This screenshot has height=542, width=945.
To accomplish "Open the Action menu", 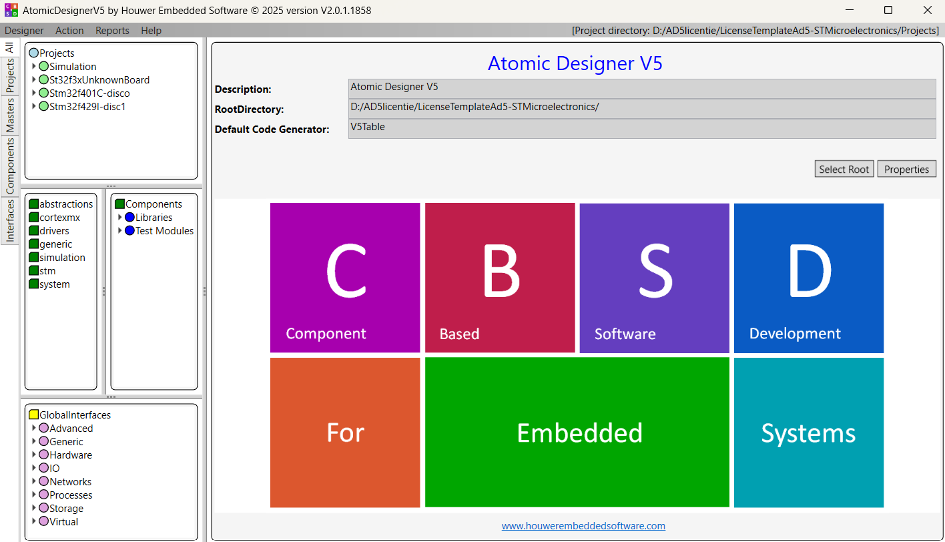I will point(69,31).
